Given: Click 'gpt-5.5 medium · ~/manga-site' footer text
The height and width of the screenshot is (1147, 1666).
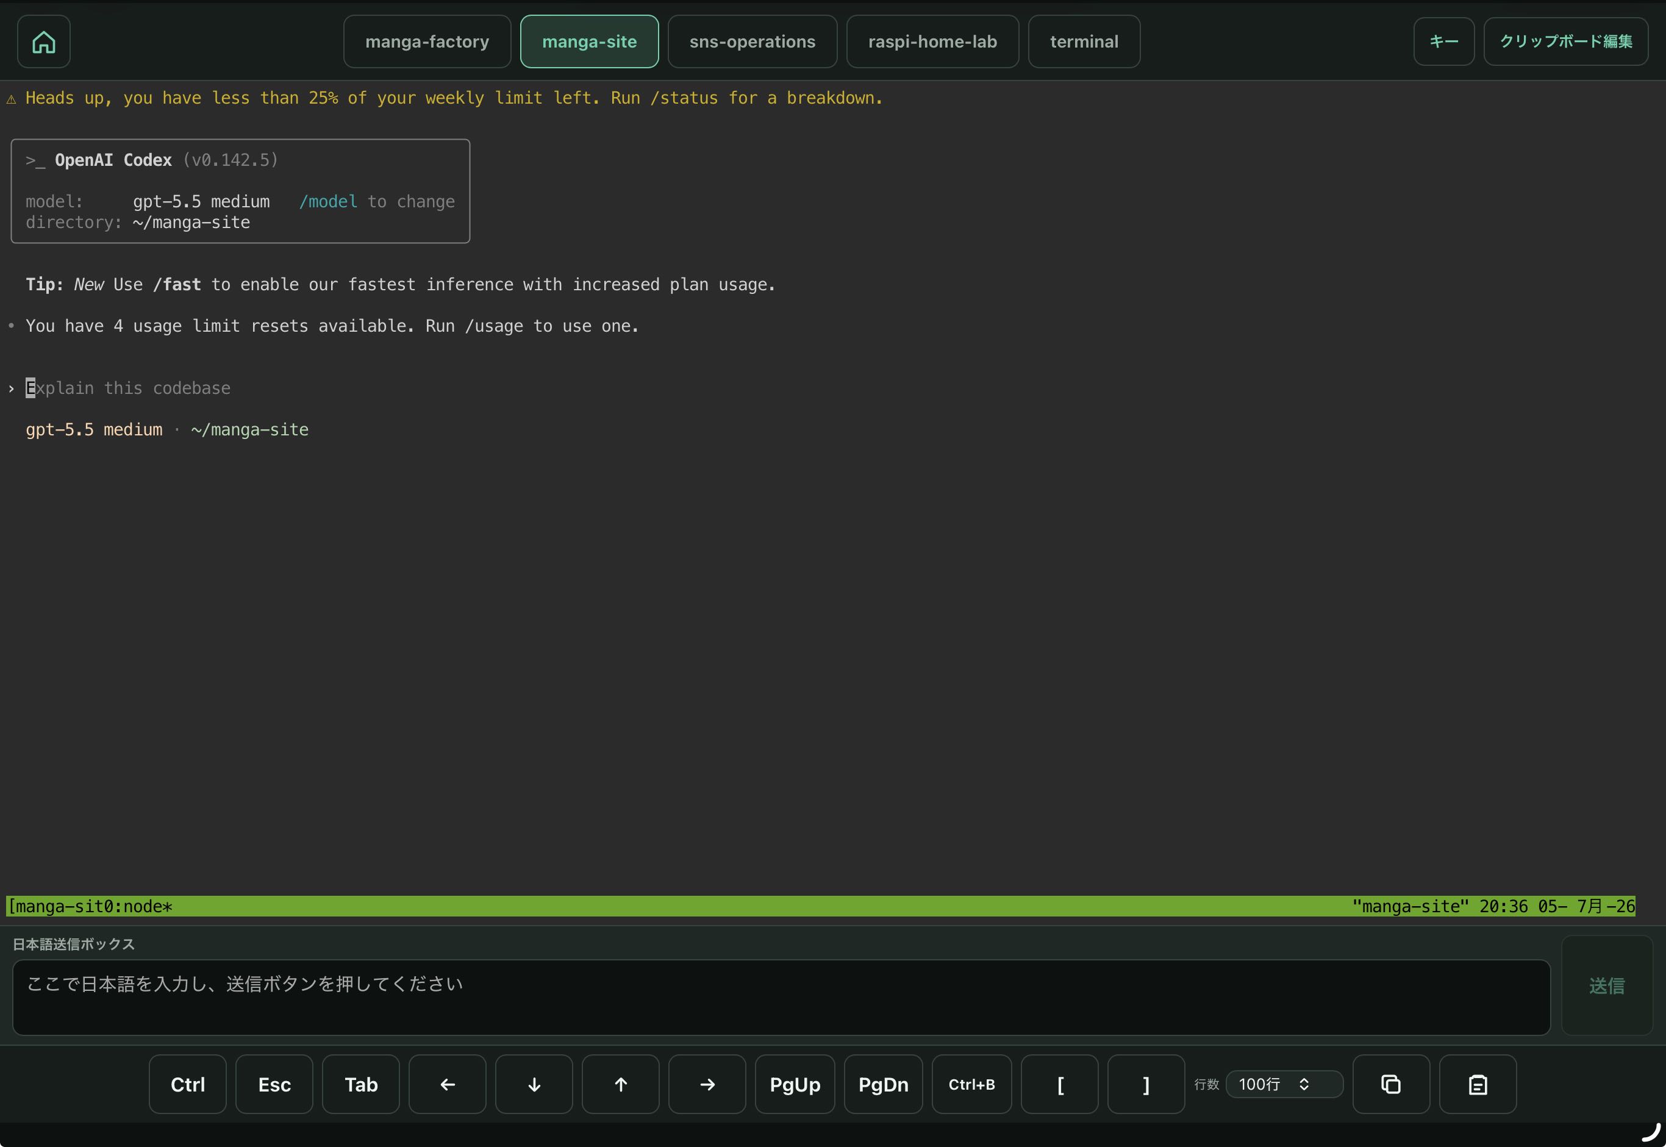Looking at the screenshot, I should (x=166, y=430).
